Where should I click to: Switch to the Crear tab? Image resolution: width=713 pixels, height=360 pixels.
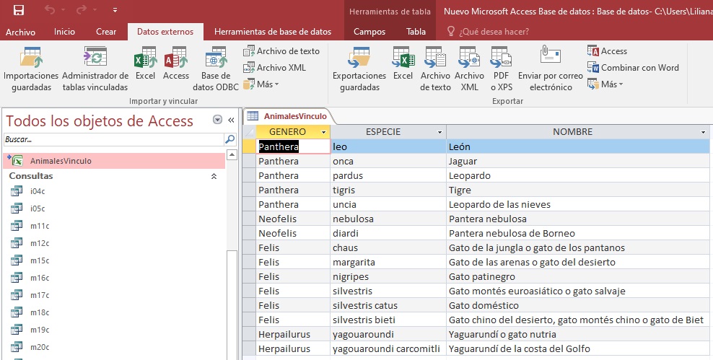[x=106, y=31]
